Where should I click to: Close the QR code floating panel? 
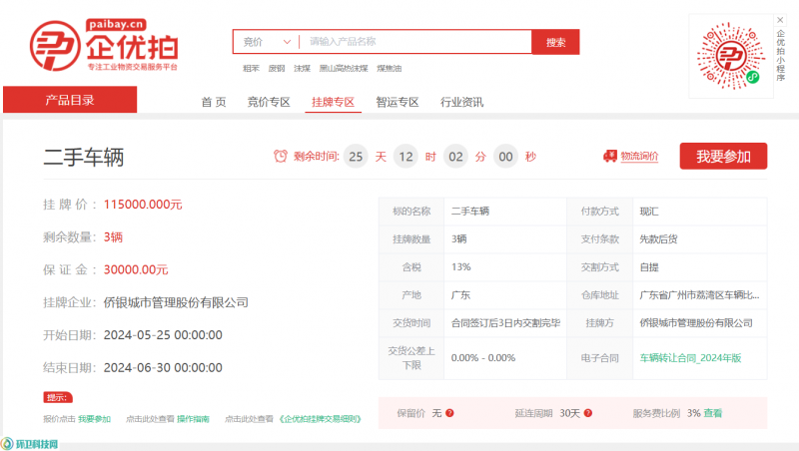[780, 19]
